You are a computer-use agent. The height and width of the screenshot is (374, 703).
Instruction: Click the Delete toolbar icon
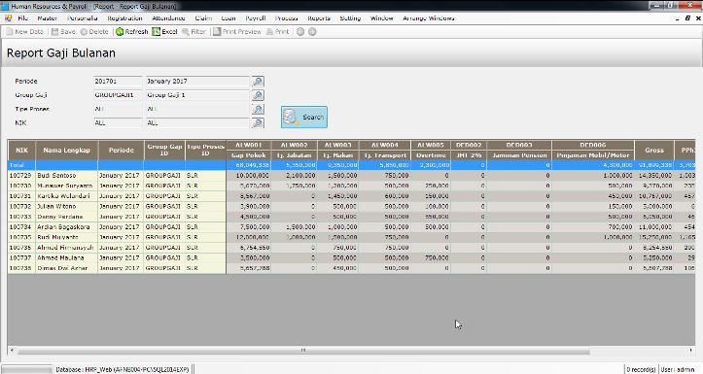[84, 32]
